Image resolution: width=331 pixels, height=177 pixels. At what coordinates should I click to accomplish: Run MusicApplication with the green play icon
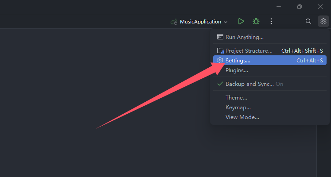pos(241,21)
